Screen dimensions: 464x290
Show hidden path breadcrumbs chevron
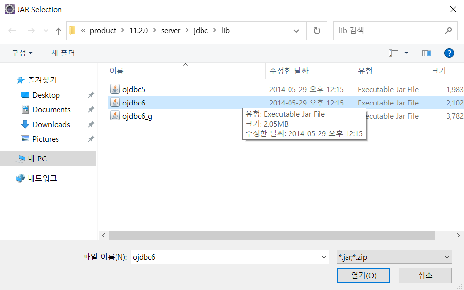tap(83, 30)
